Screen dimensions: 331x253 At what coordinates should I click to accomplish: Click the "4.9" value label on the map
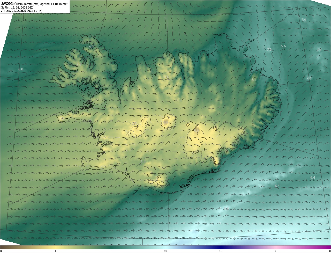coord(91,47)
